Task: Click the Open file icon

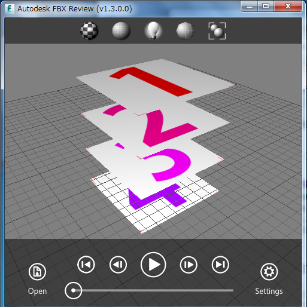Action: pos(37,272)
